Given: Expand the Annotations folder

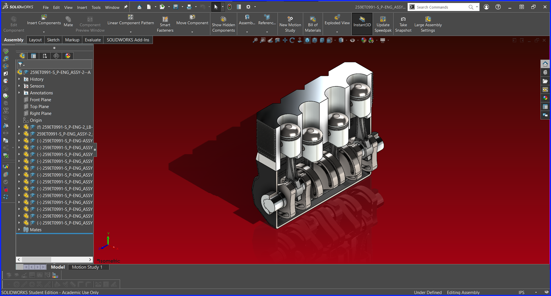Looking at the screenshot, I should tap(19, 93).
